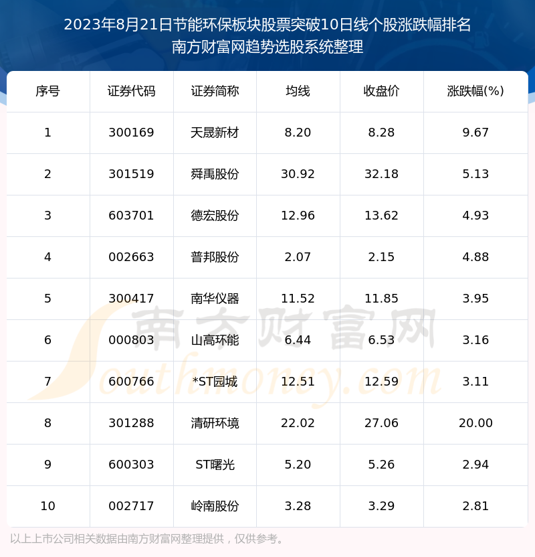Click stock code 300169
The height and width of the screenshot is (557, 535).
coord(131,133)
